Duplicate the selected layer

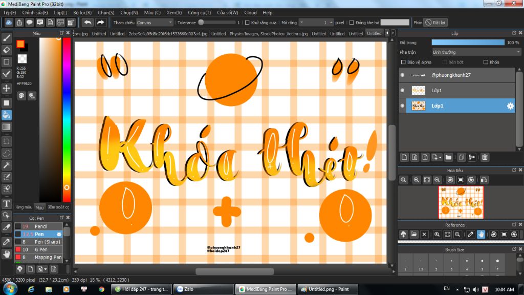[462, 157]
